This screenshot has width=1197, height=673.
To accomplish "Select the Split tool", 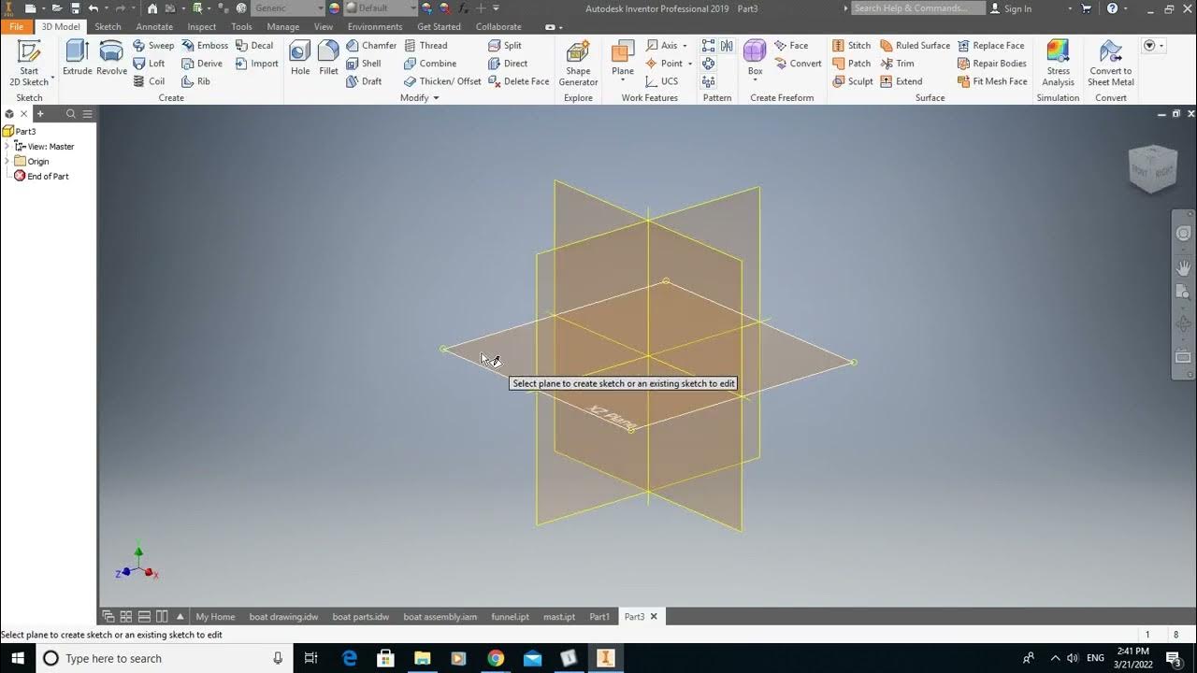I will 505,45.
